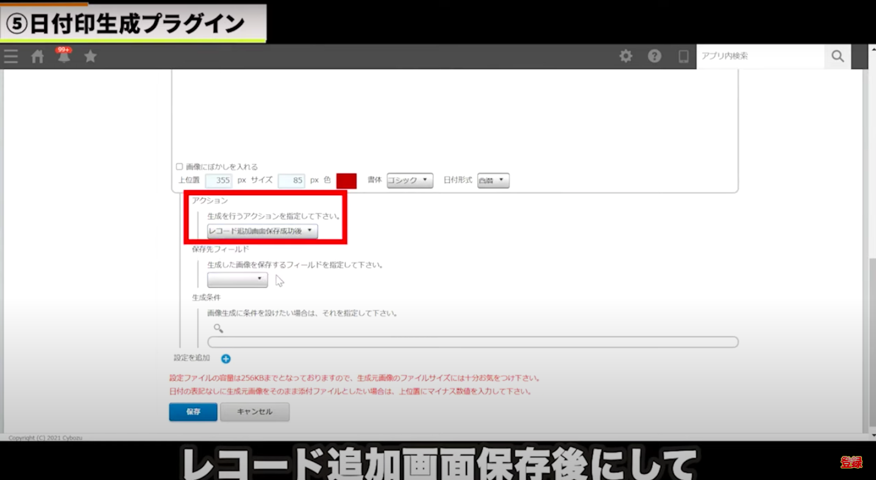Expand the アクション dropdown
The height and width of the screenshot is (480, 876).
262,231
